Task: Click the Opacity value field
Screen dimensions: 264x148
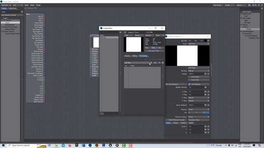Action: coord(196,74)
